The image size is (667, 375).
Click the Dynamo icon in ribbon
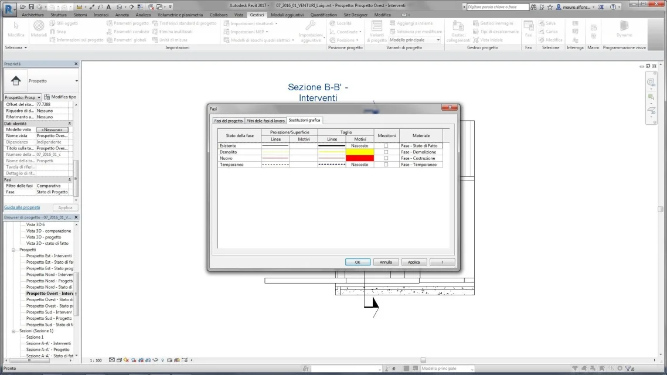tap(624, 29)
